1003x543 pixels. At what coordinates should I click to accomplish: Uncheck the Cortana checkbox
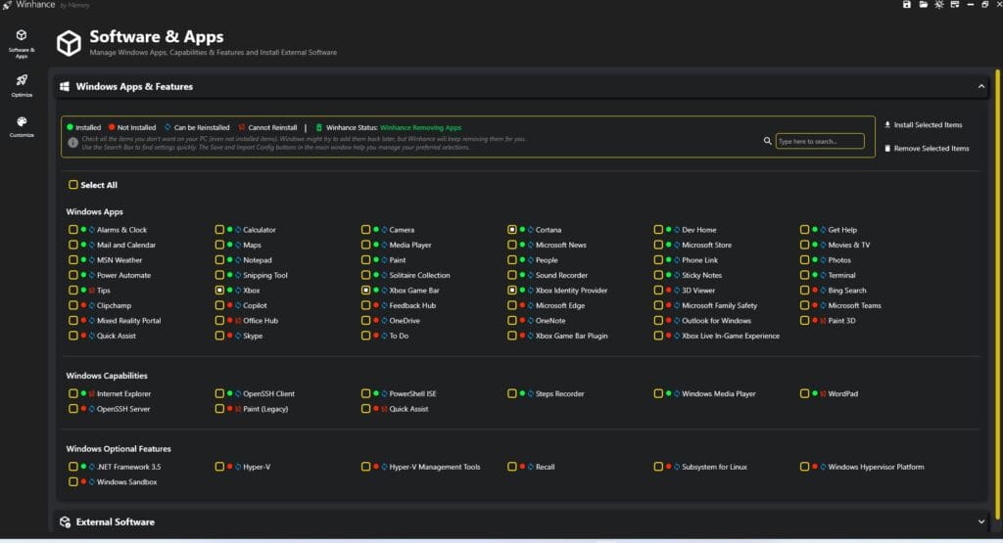[512, 230]
